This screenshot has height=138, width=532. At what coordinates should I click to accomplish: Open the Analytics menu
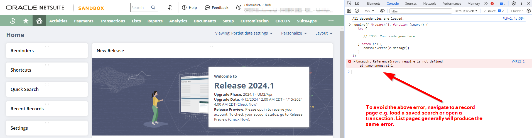(x=178, y=21)
